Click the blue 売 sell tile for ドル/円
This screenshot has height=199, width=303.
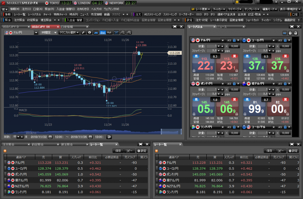pos(204,63)
